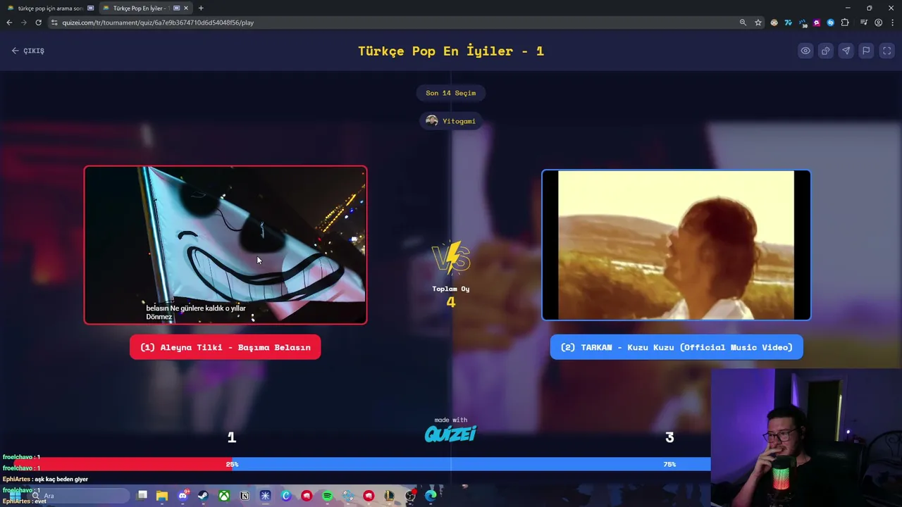Click the blue 75% vote bar segment
Screen dimensions: 902x507
[x=471, y=464]
